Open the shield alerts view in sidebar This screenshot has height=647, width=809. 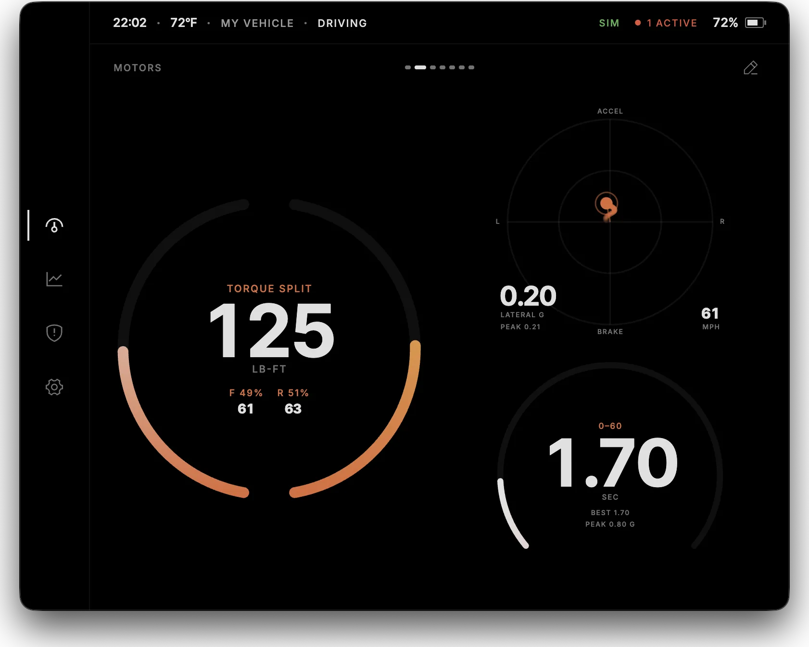[x=54, y=333]
